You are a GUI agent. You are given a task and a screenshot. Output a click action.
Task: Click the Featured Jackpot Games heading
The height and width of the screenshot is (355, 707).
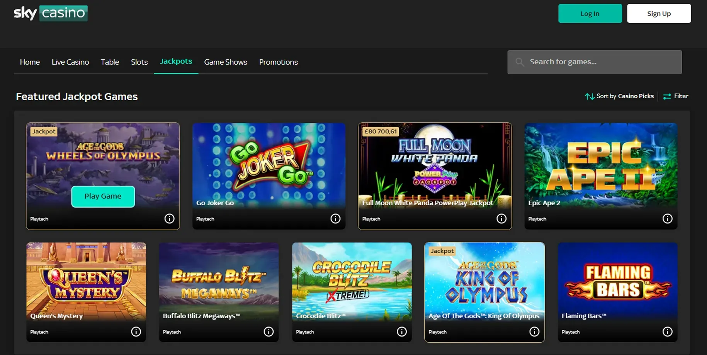[x=77, y=96]
